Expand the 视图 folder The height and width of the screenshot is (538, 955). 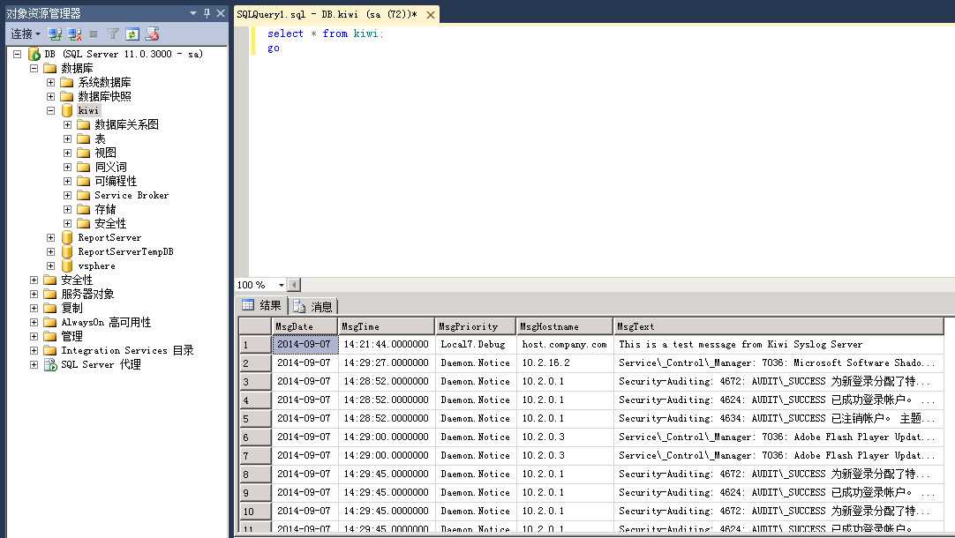click(x=68, y=153)
